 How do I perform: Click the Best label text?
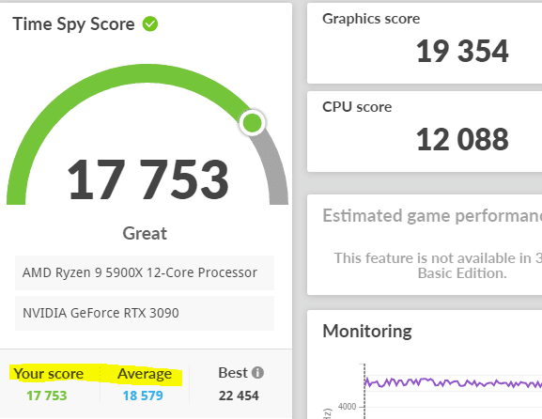[x=233, y=373]
